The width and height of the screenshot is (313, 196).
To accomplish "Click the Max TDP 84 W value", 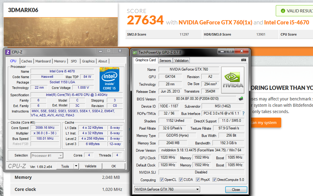I will (87, 77).
